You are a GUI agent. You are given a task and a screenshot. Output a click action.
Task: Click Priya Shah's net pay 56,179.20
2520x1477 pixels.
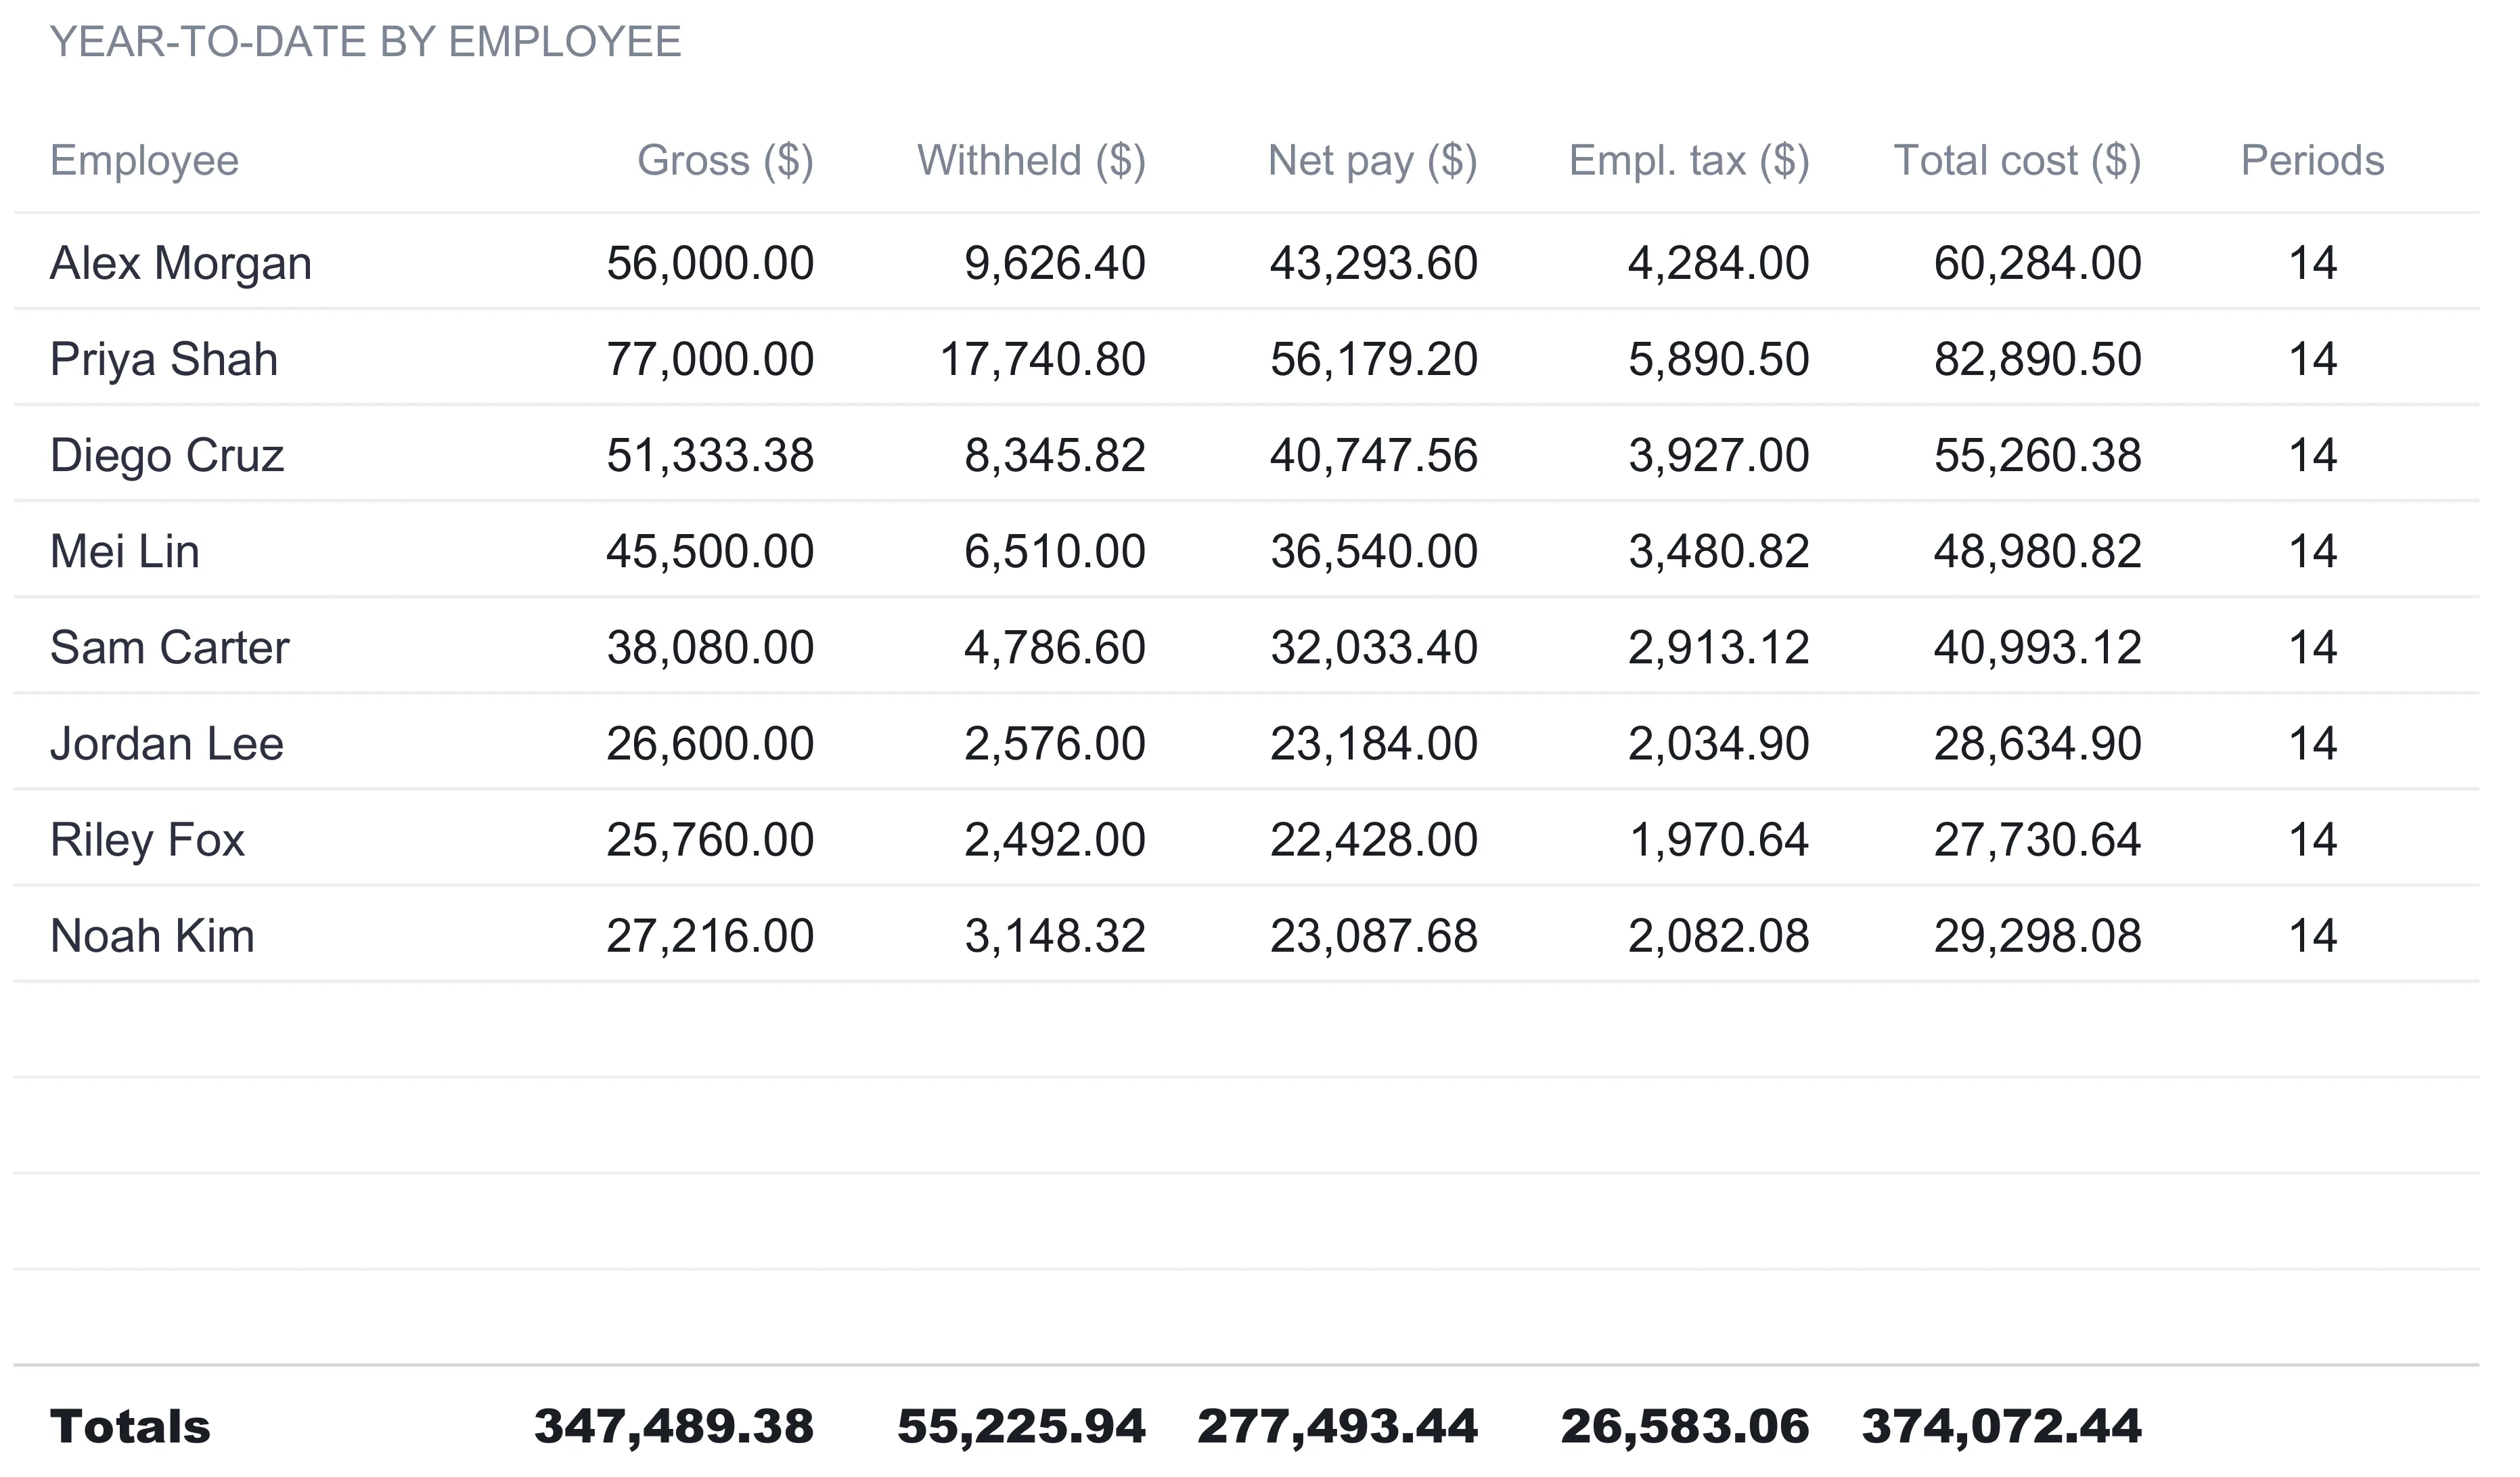[1375, 360]
